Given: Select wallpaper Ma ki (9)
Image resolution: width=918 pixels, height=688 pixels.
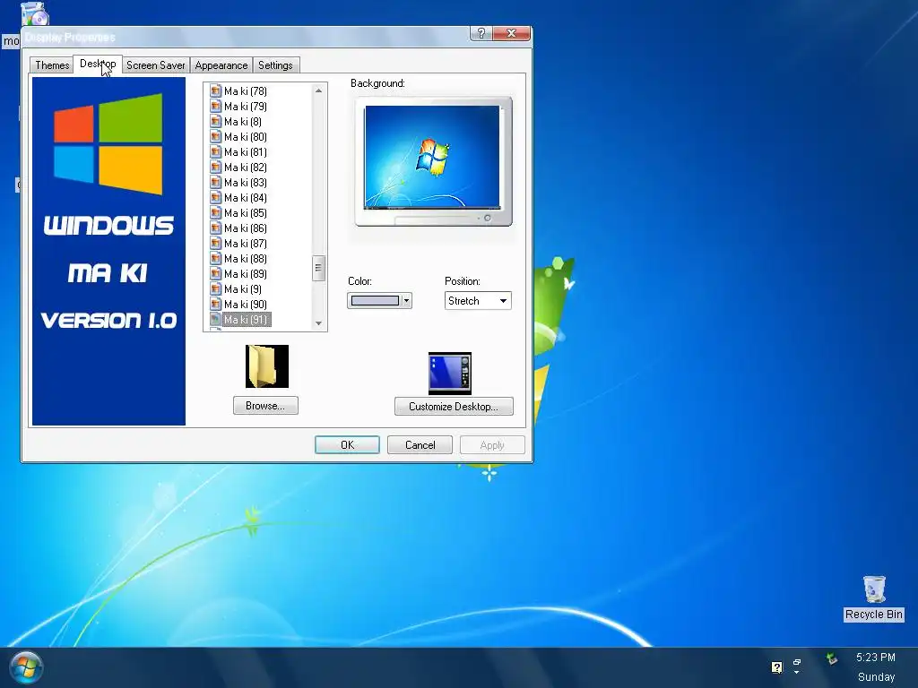Looking at the screenshot, I should point(243,289).
